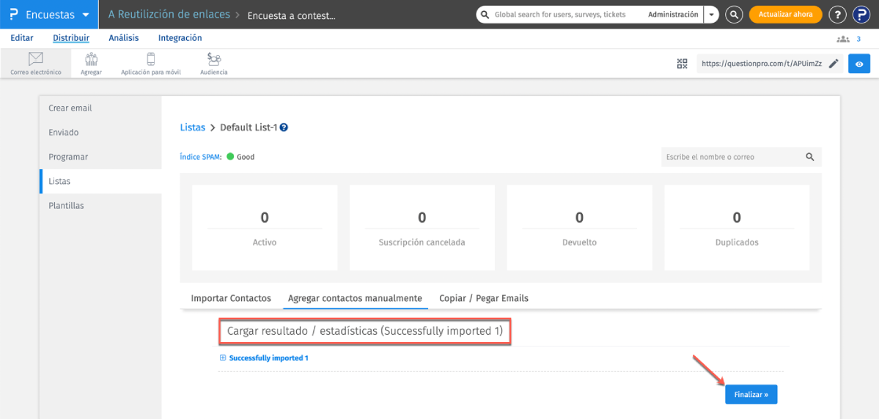
Task: Switch to the Distribuir tab
Action: 71,38
